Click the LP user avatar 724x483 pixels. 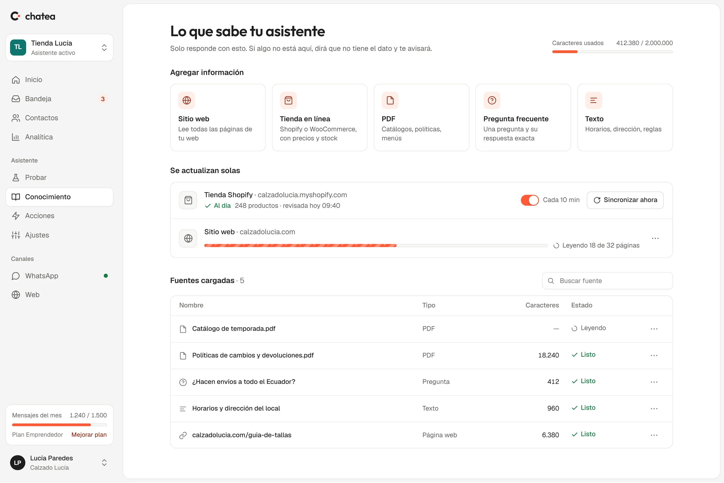coord(18,463)
